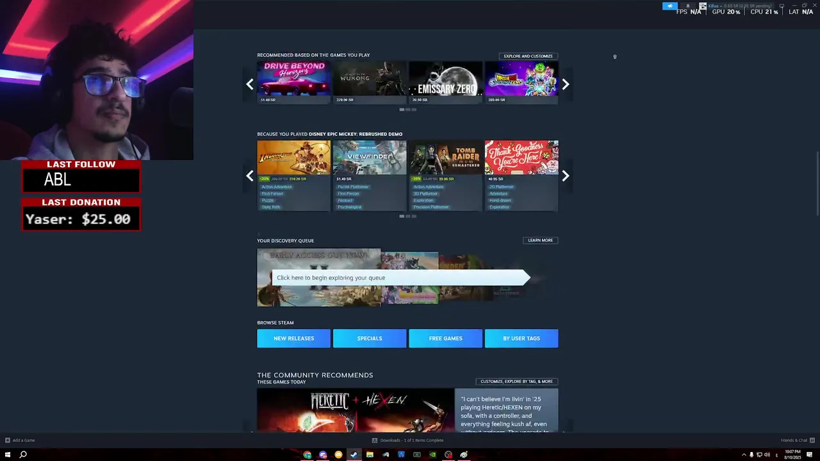The height and width of the screenshot is (461, 820).
Task: Open taskbar clock showing 10:07 PM
Action: coord(792,455)
